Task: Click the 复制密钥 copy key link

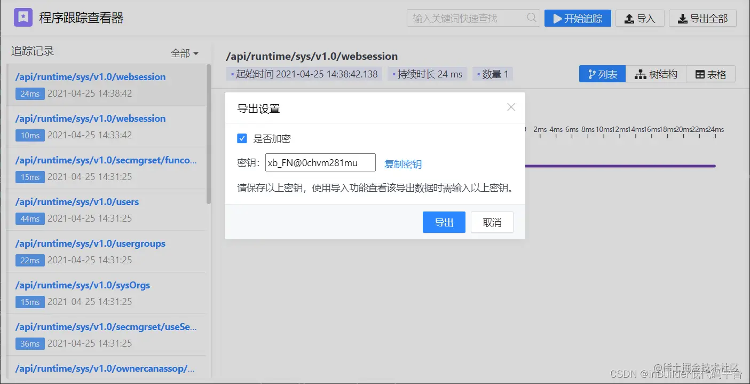Action: pyautogui.click(x=403, y=163)
